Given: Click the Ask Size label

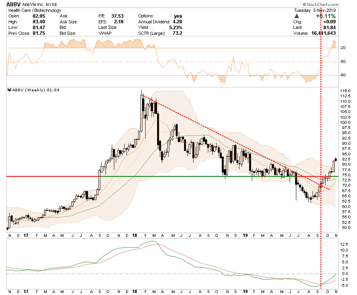Looking at the screenshot, I should click(69, 22).
